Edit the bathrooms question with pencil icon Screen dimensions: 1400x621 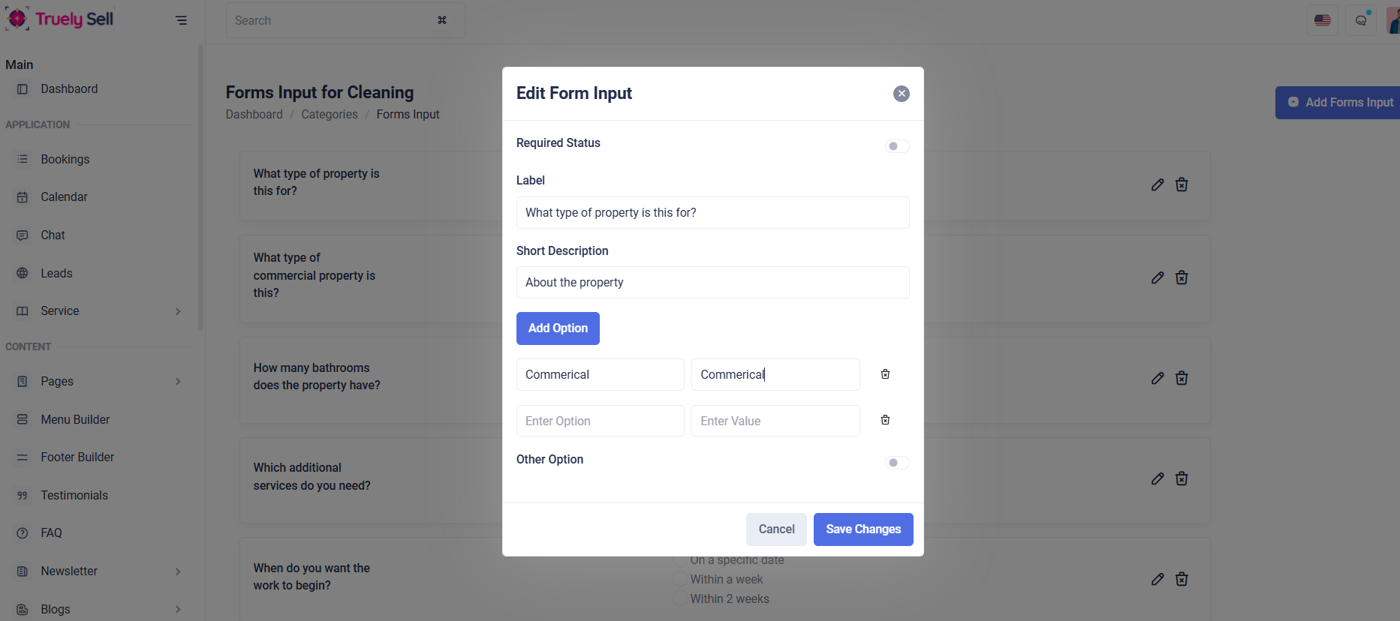[1157, 378]
